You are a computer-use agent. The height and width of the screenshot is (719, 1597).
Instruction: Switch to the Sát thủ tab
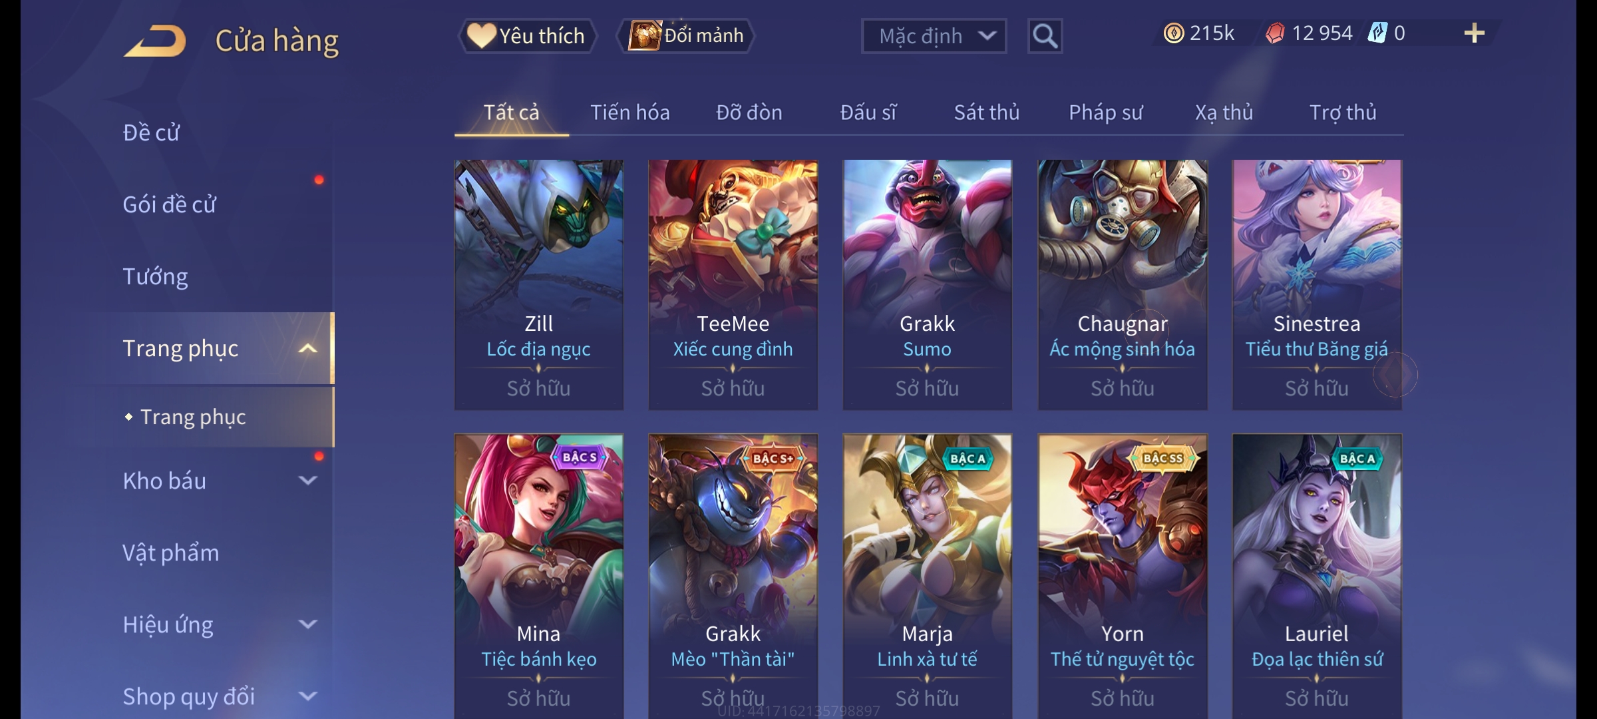pyautogui.click(x=987, y=113)
